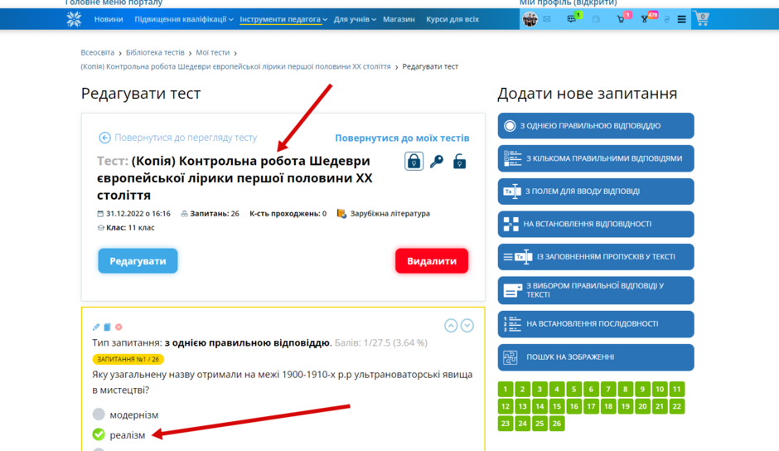The image size is (779, 451).
Task: Click the ЗАПИТАННЯ №1 / 26 yellow badge
Action: [128, 359]
